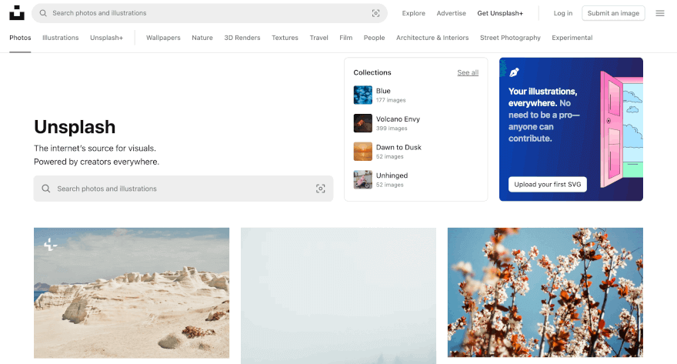
Task: Select the Photos tab
Action: tap(20, 38)
